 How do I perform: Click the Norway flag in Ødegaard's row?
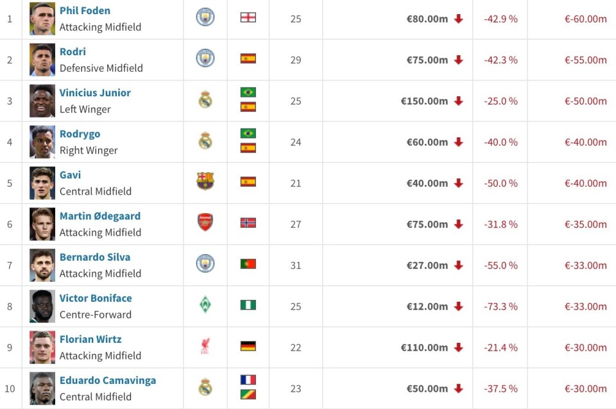point(248,223)
